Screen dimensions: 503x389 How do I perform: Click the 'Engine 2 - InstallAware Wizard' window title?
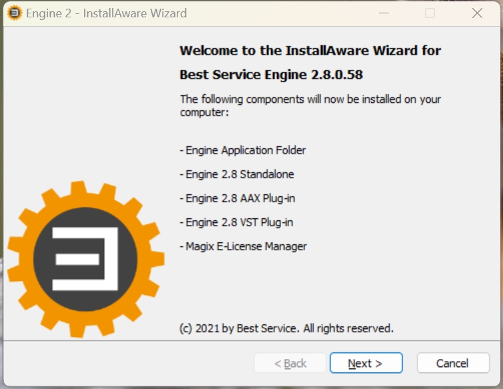point(106,13)
